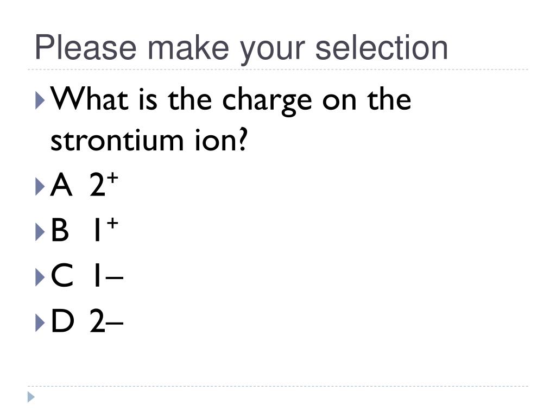The height and width of the screenshot is (417, 556).
Task: Click the question text about strontium ion
Action: click(x=231, y=119)
